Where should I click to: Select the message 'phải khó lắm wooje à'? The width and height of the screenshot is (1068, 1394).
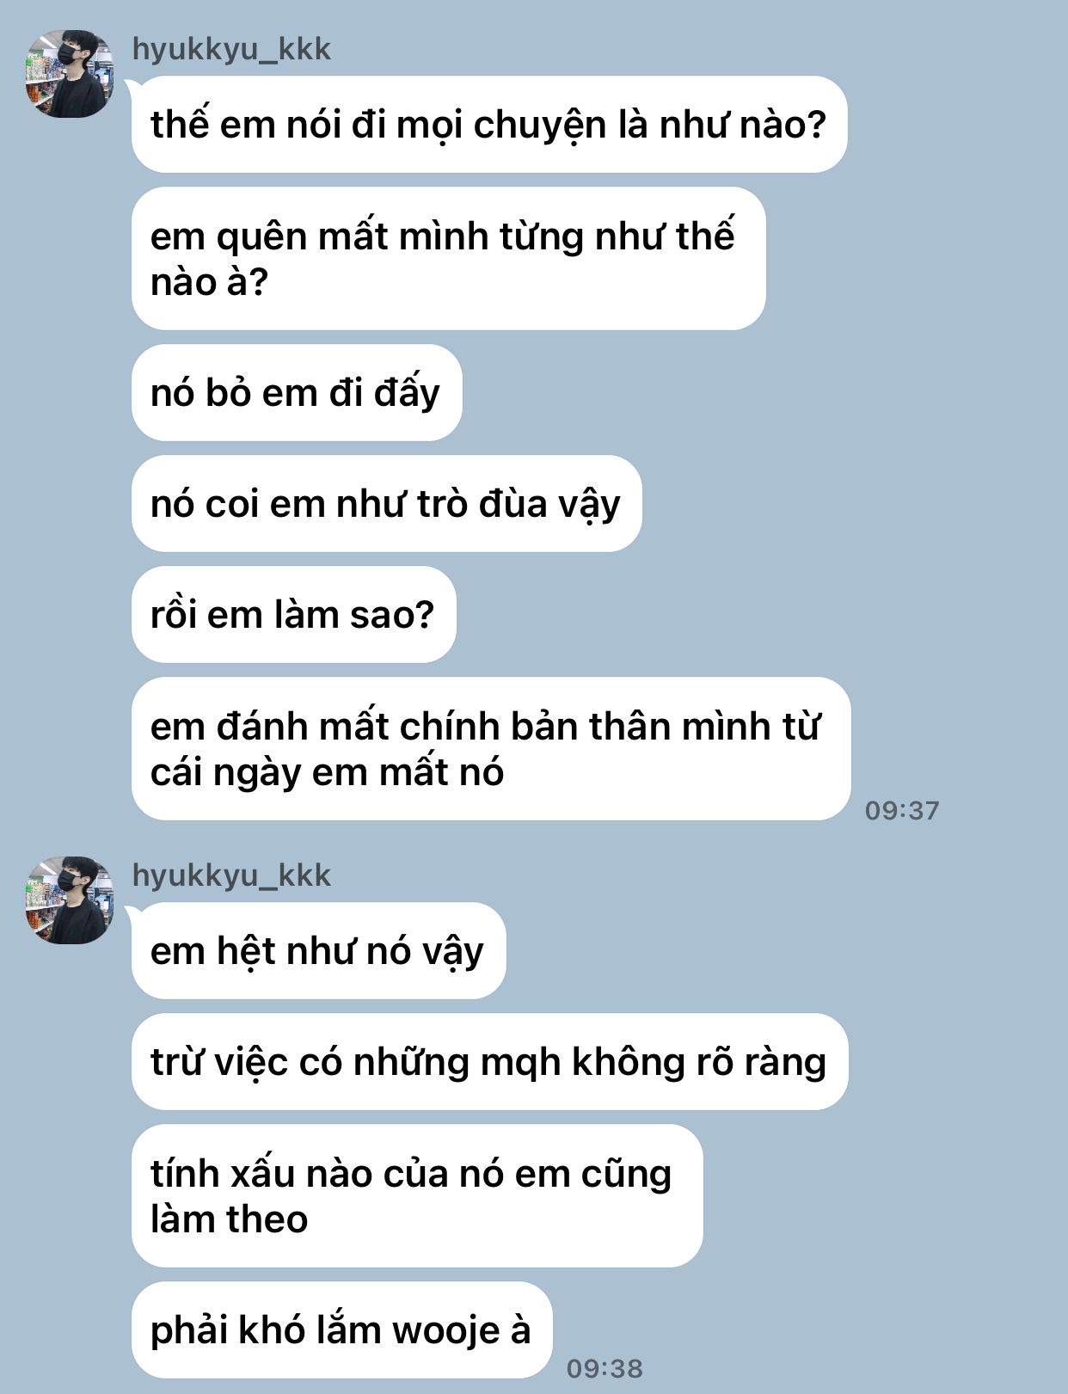(x=341, y=1330)
